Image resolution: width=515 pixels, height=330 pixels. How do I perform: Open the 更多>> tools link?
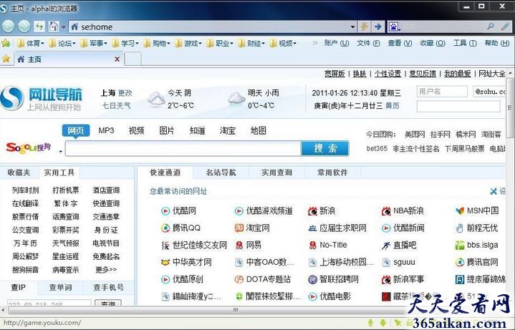pos(106,270)
